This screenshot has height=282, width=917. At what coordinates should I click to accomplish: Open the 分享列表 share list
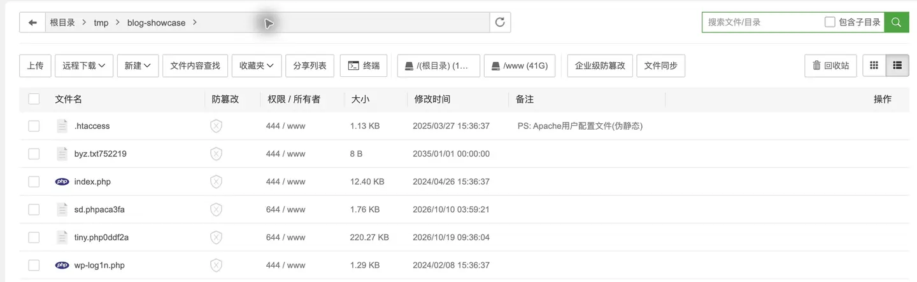(310, 65)
